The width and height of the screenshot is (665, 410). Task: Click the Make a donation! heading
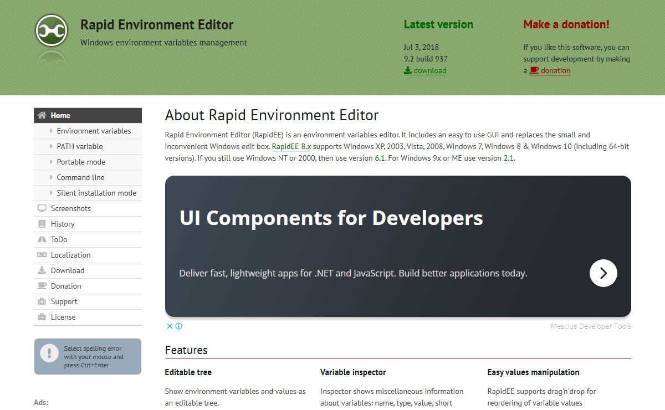[x=566, y=24]
